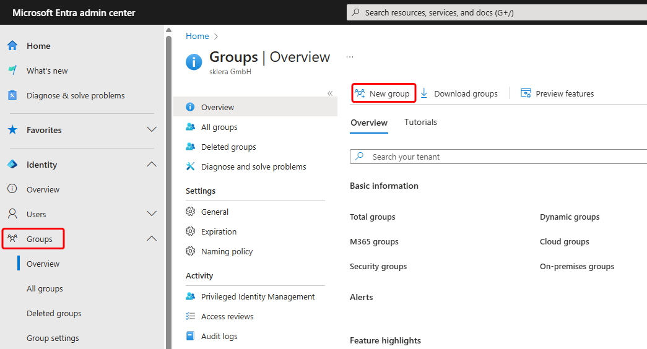Viewport: 647px width, 349px height.
Task: Click the On-premises groups label
Action: pos(577,267)
